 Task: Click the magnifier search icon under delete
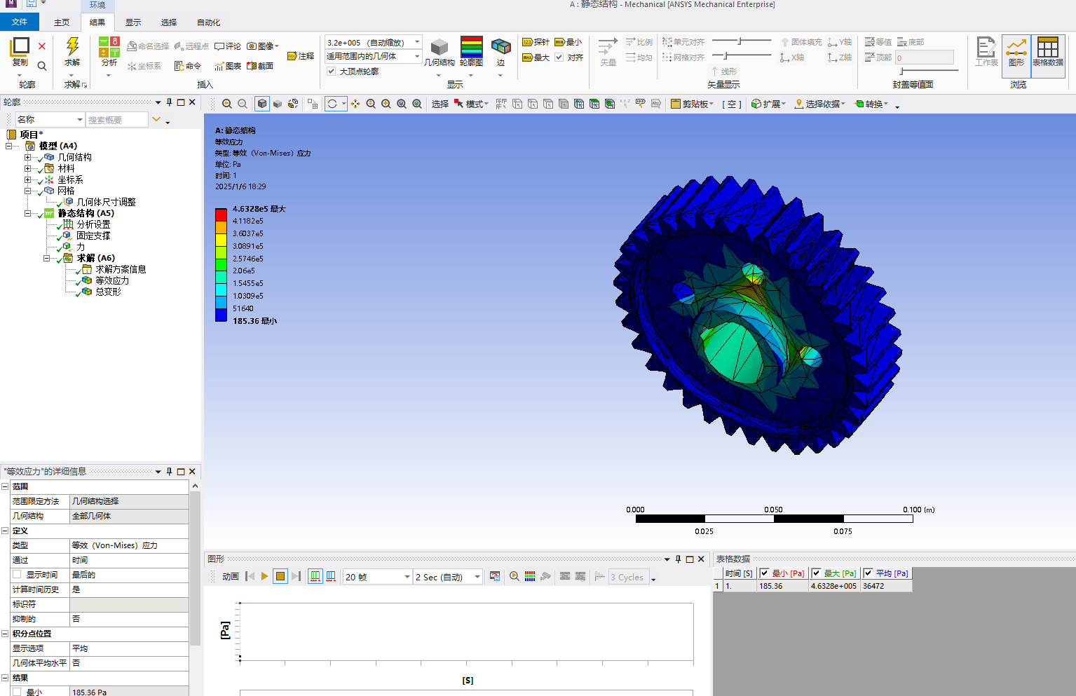pyautogui.click(x=42, y=66)
